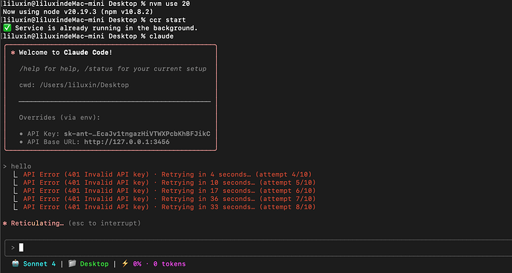Click the "/help for help" hint line
The image size is (512, 273).
click(113, 69)
